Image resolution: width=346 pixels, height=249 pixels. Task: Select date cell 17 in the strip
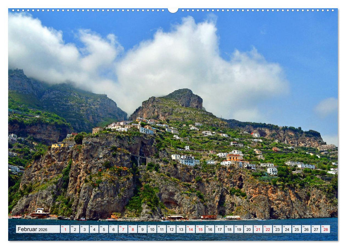pos(219,229)
